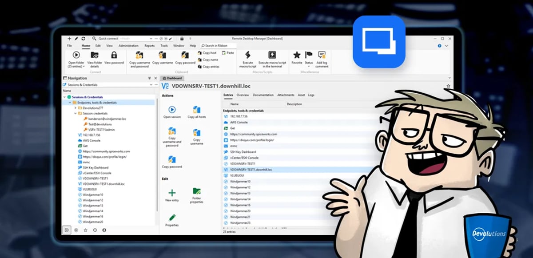
Task: Open Folder properties via the green folder icon
Action: [x=196, y=191]
